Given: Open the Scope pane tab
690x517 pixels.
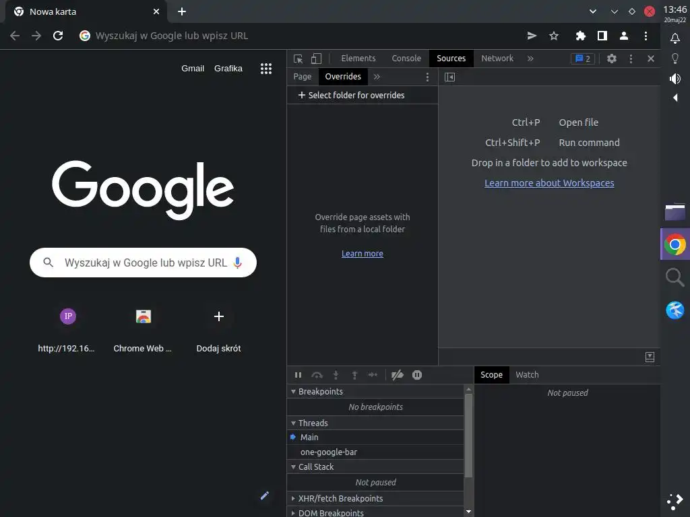Looking at the screenshot, I should pyautogui.click(x=491, y=374).
